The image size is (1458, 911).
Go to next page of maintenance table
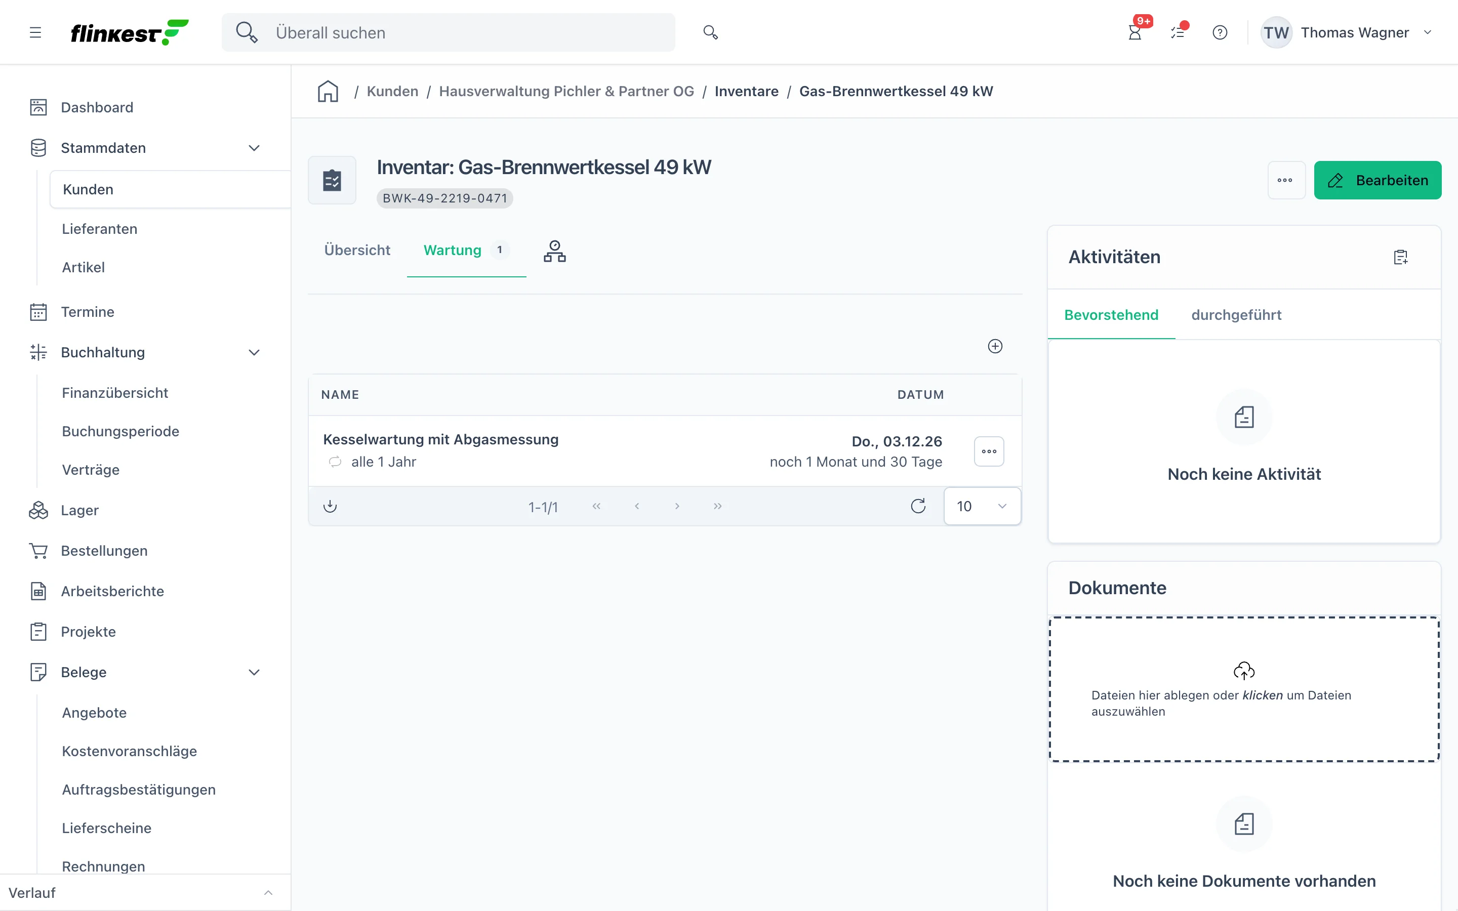677,506
